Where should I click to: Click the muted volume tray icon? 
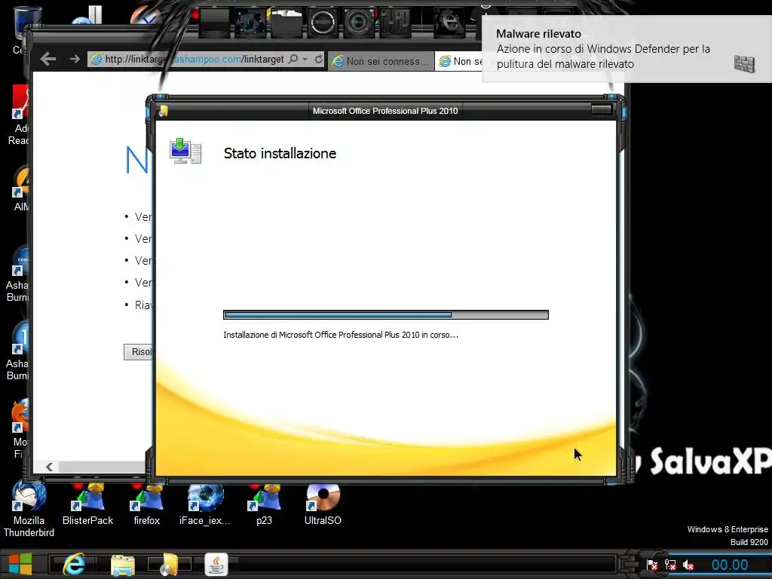tap(688, 565)
